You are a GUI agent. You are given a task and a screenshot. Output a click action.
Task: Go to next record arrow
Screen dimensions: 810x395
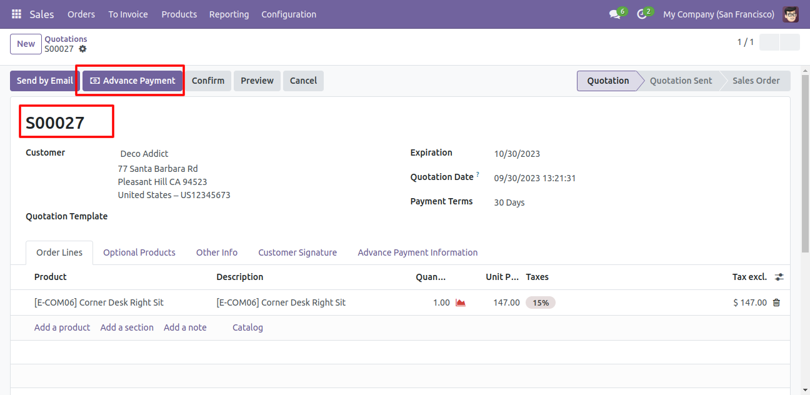(x=790, y=42)
